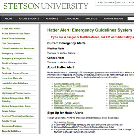Open Hatter Alert Home in sidebar
This screenshot has height=134, width=134.
tap(11, 28)
